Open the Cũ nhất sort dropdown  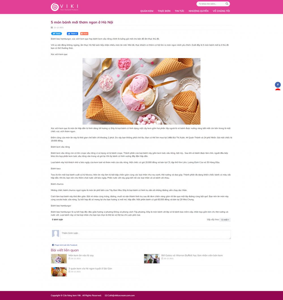(x=225, y=220)
